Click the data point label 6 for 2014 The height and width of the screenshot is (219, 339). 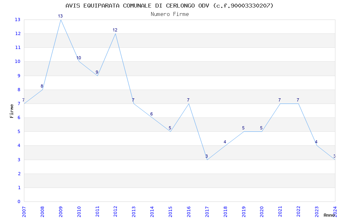[152, 114]
